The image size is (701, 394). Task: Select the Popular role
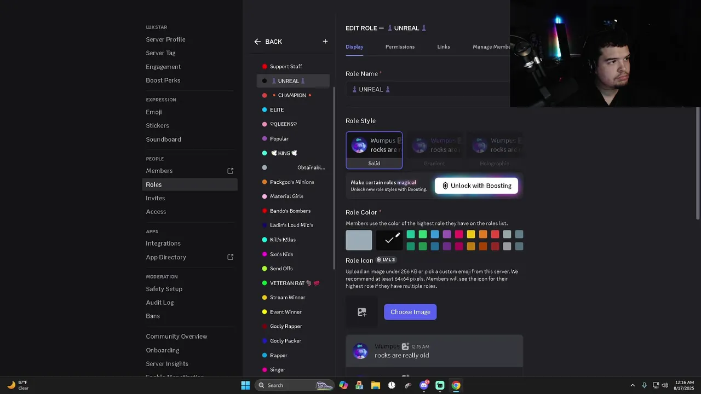[293, 139]
